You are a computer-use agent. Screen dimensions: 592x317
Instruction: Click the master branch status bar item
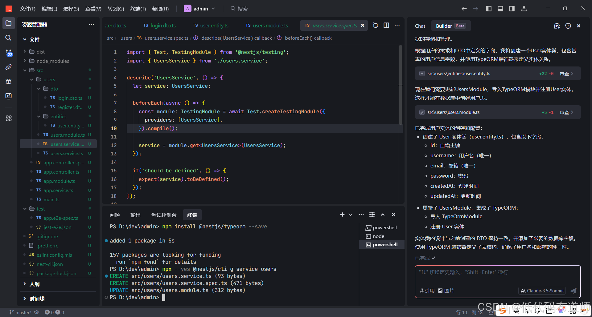click(x=20, y=312)
